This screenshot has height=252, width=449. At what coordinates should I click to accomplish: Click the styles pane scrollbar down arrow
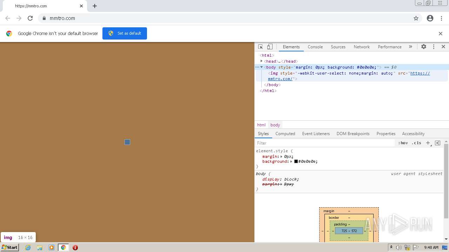pyautogui.click(x=446, y=239)
